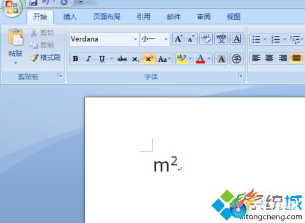Open the font size 小一 dropdown
The height and width of the screenshot is (223, 305).
point(166,39)
